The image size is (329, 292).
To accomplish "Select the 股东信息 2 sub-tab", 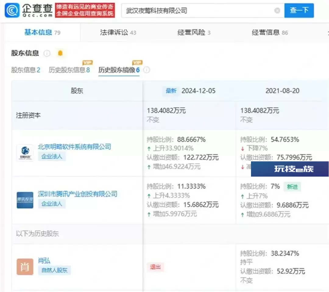I will pyautogui.click(x=26, y=70).
